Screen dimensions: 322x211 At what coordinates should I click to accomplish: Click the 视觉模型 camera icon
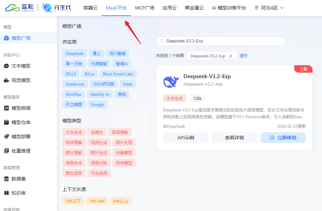click(6, 80)
